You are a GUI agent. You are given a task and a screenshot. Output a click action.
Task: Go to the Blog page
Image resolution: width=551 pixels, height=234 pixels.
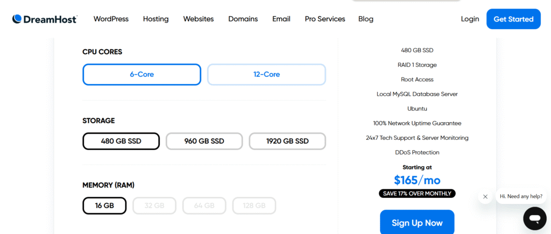point(366,19)
